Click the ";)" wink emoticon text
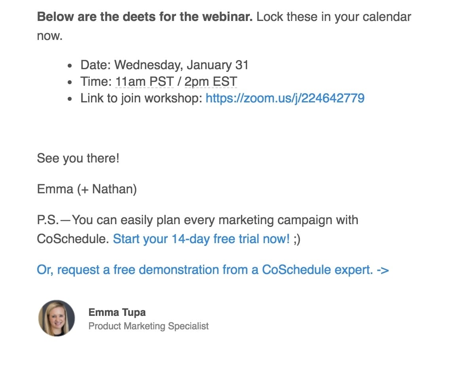This screenshot has width=471, height=372. click(x=297, y=239)
